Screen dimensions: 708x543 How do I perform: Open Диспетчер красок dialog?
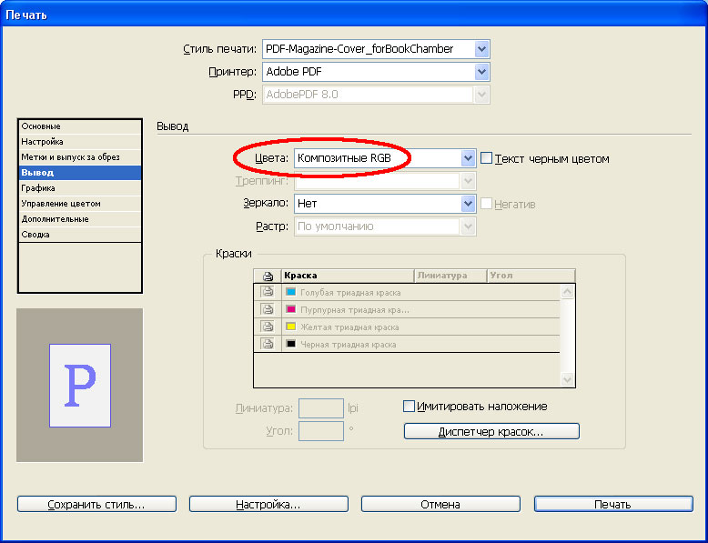[x=491, y=431]
